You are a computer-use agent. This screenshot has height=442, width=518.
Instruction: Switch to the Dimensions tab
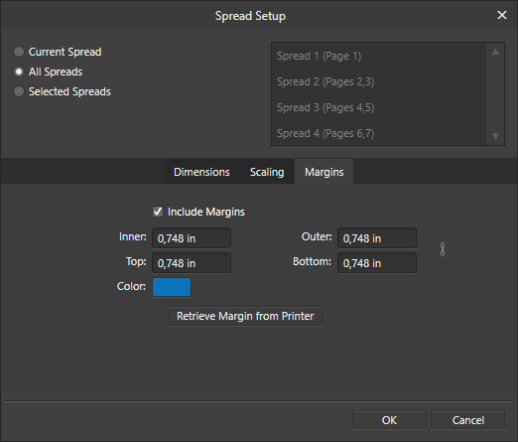(201, 172)
